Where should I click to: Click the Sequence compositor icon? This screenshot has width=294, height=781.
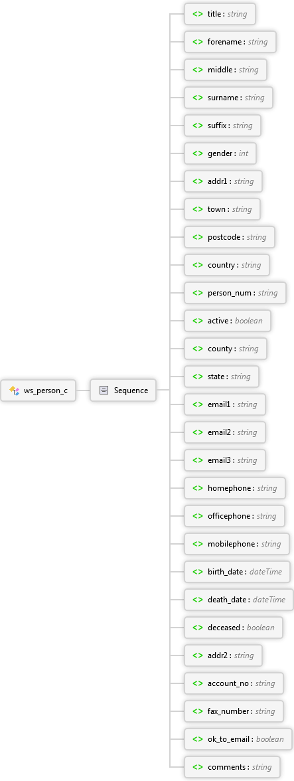(x=104, y=390)
